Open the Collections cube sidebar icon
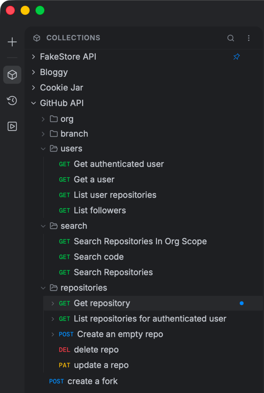 (12, 75)
